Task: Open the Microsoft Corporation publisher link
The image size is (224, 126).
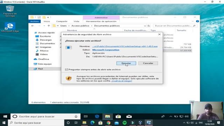Action: coord(106,50)
